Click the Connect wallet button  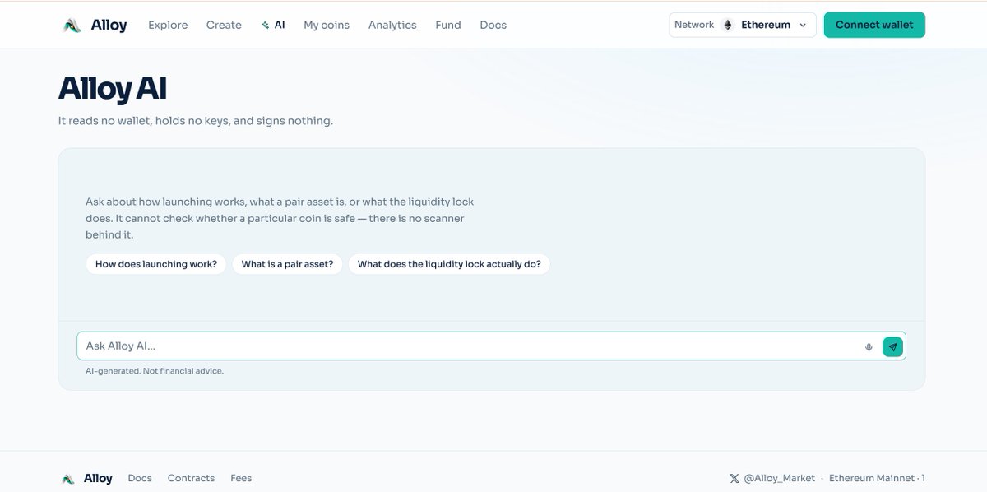(x=874, y=25)
